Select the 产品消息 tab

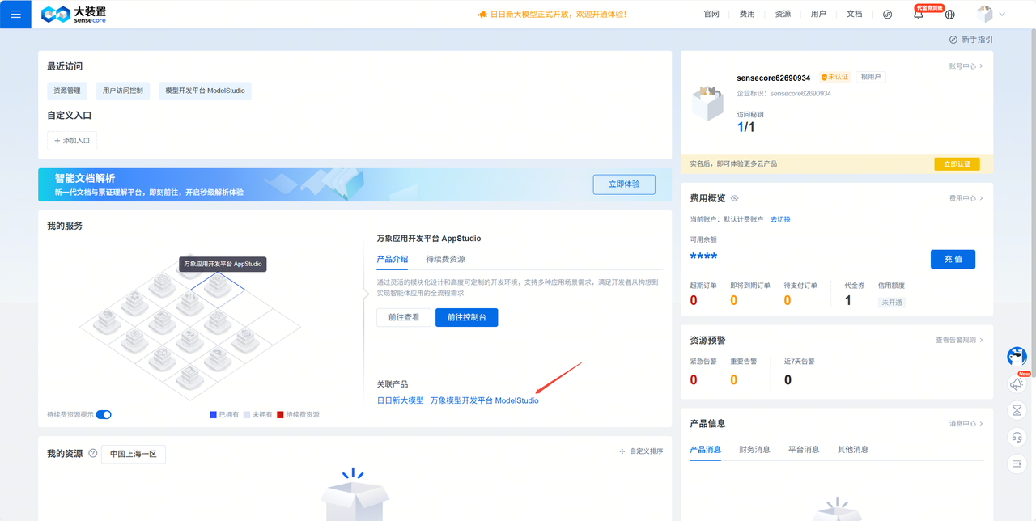coord(705,450)
